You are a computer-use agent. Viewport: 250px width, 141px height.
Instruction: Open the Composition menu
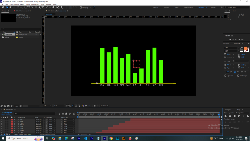[14, 4]
